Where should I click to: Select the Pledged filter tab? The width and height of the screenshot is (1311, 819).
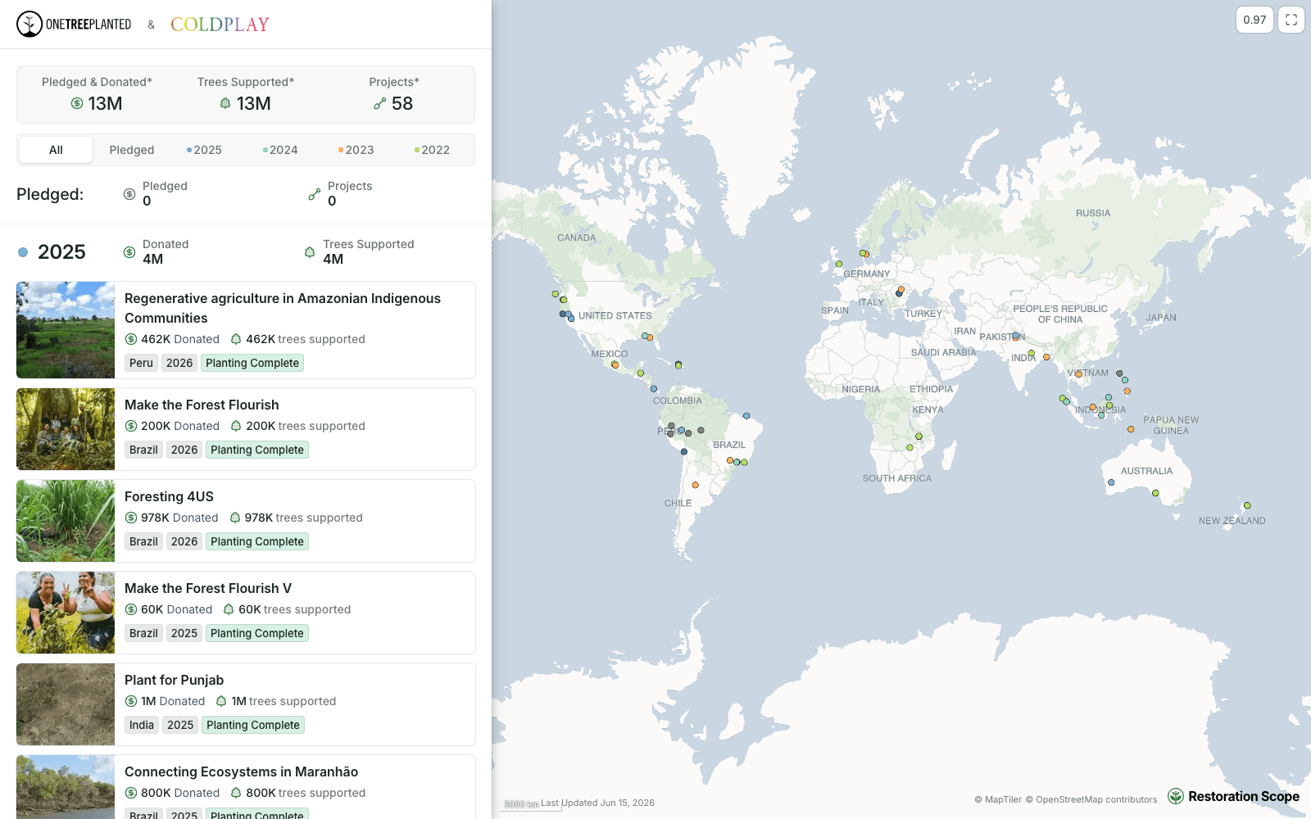click(132, 150)
